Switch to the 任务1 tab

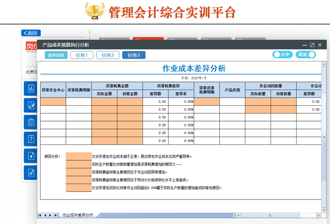(x=82, y=55)
